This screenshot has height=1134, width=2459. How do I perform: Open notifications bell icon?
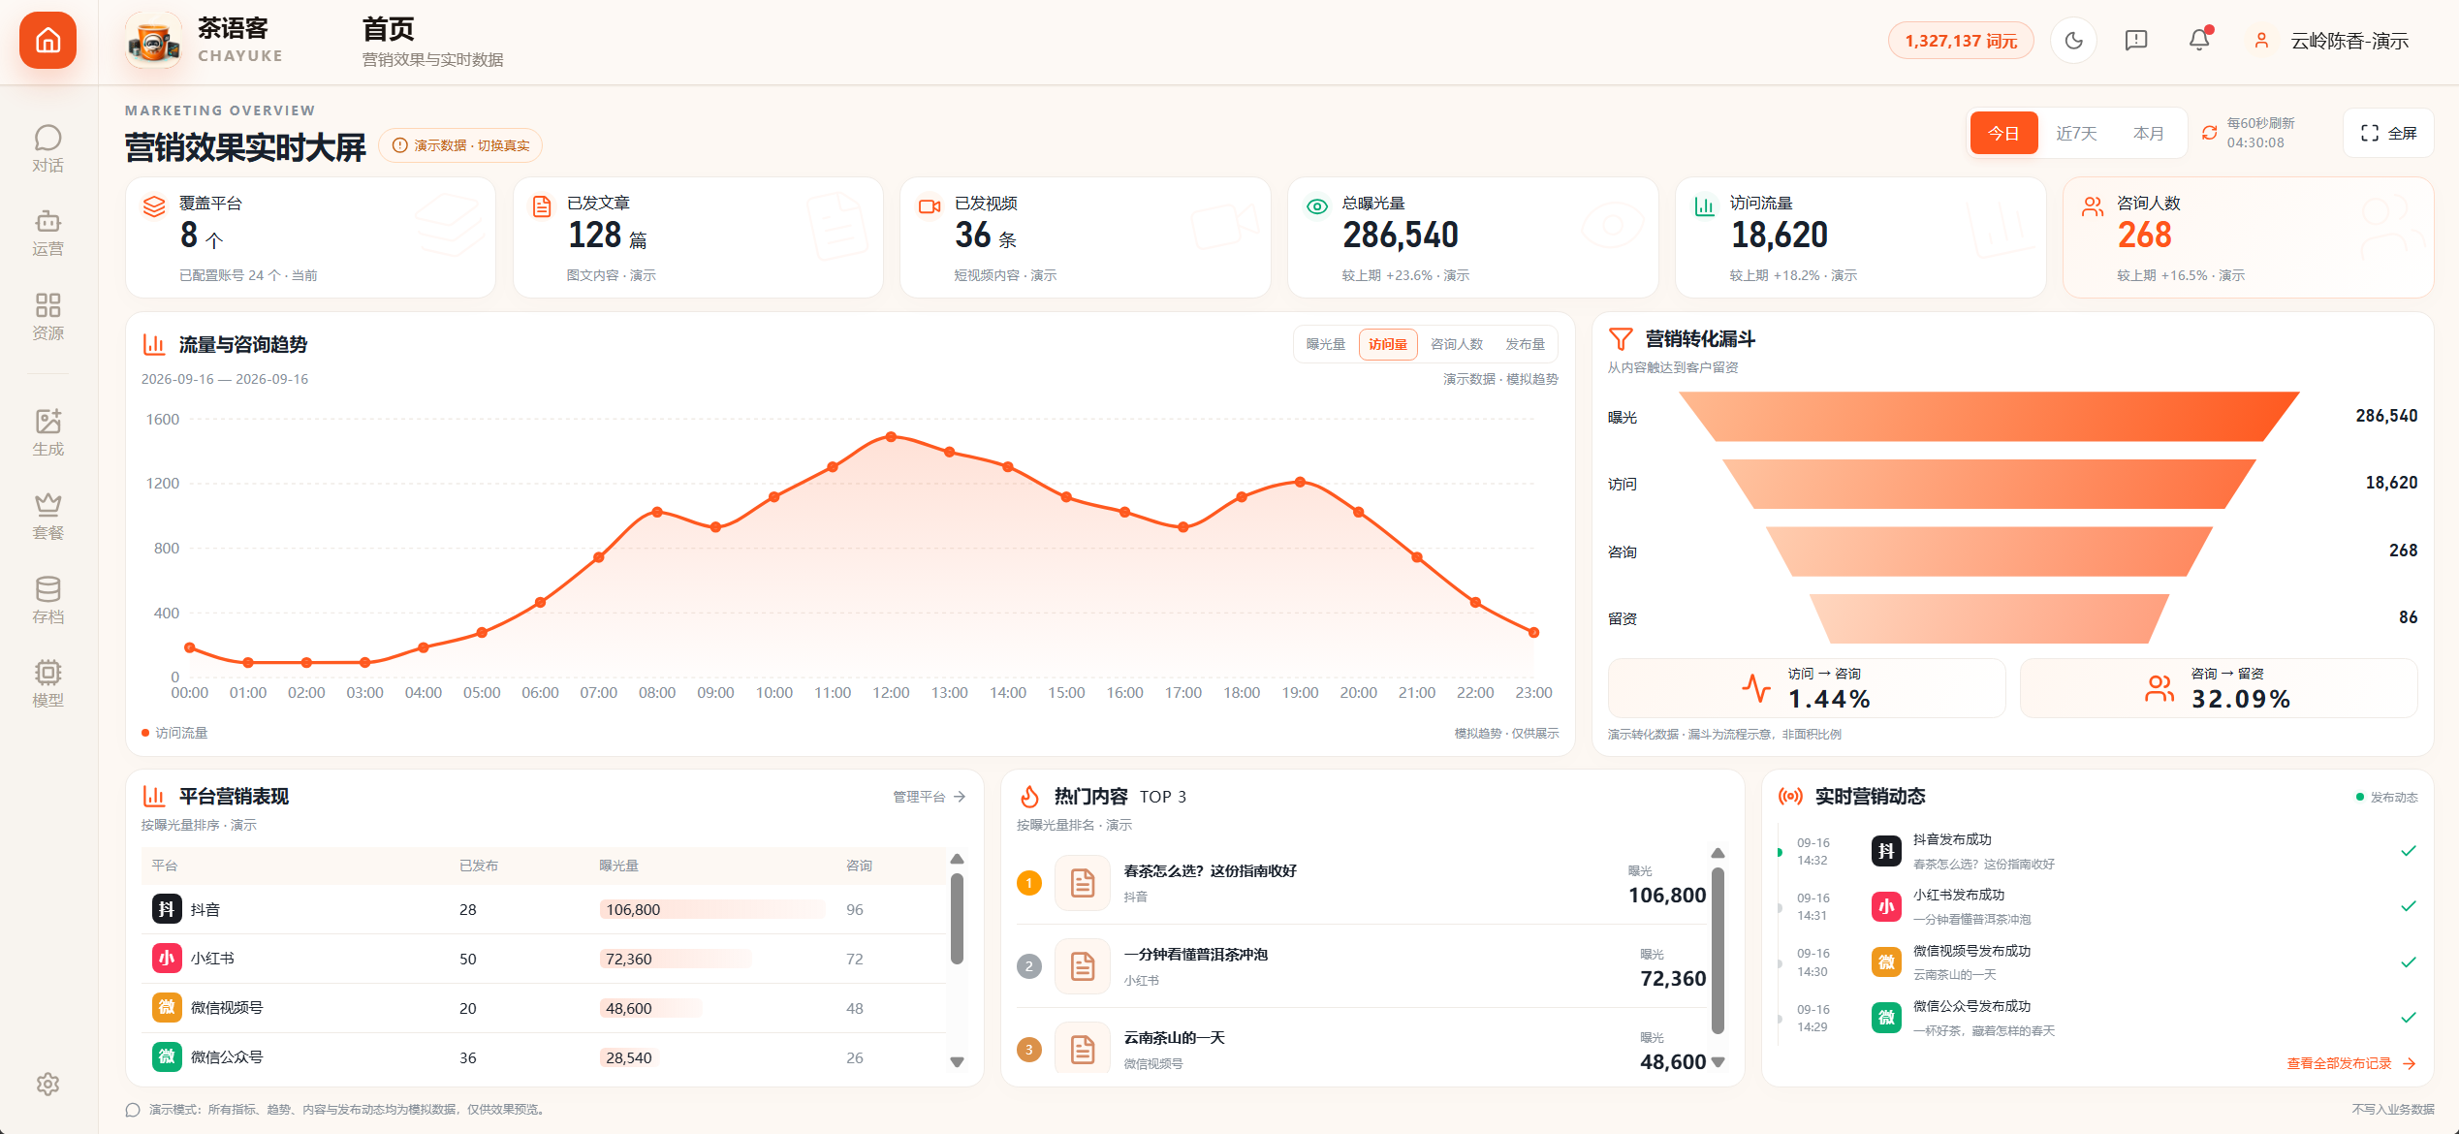(2199, 40)
